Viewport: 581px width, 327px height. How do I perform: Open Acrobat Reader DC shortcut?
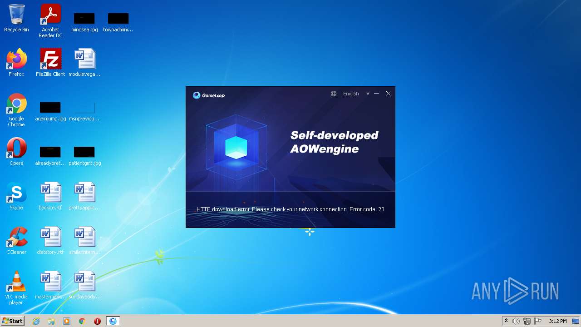[50, 21]
